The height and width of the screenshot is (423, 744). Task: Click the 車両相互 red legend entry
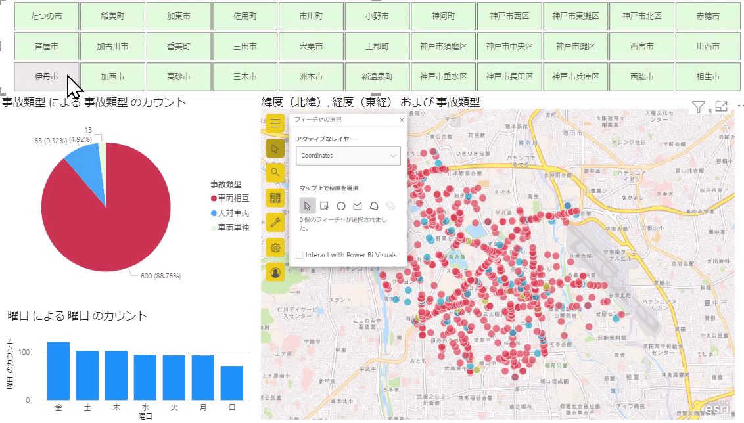pos(230,198)
